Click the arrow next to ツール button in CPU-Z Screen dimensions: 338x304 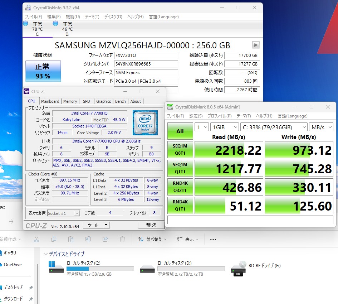106,225
